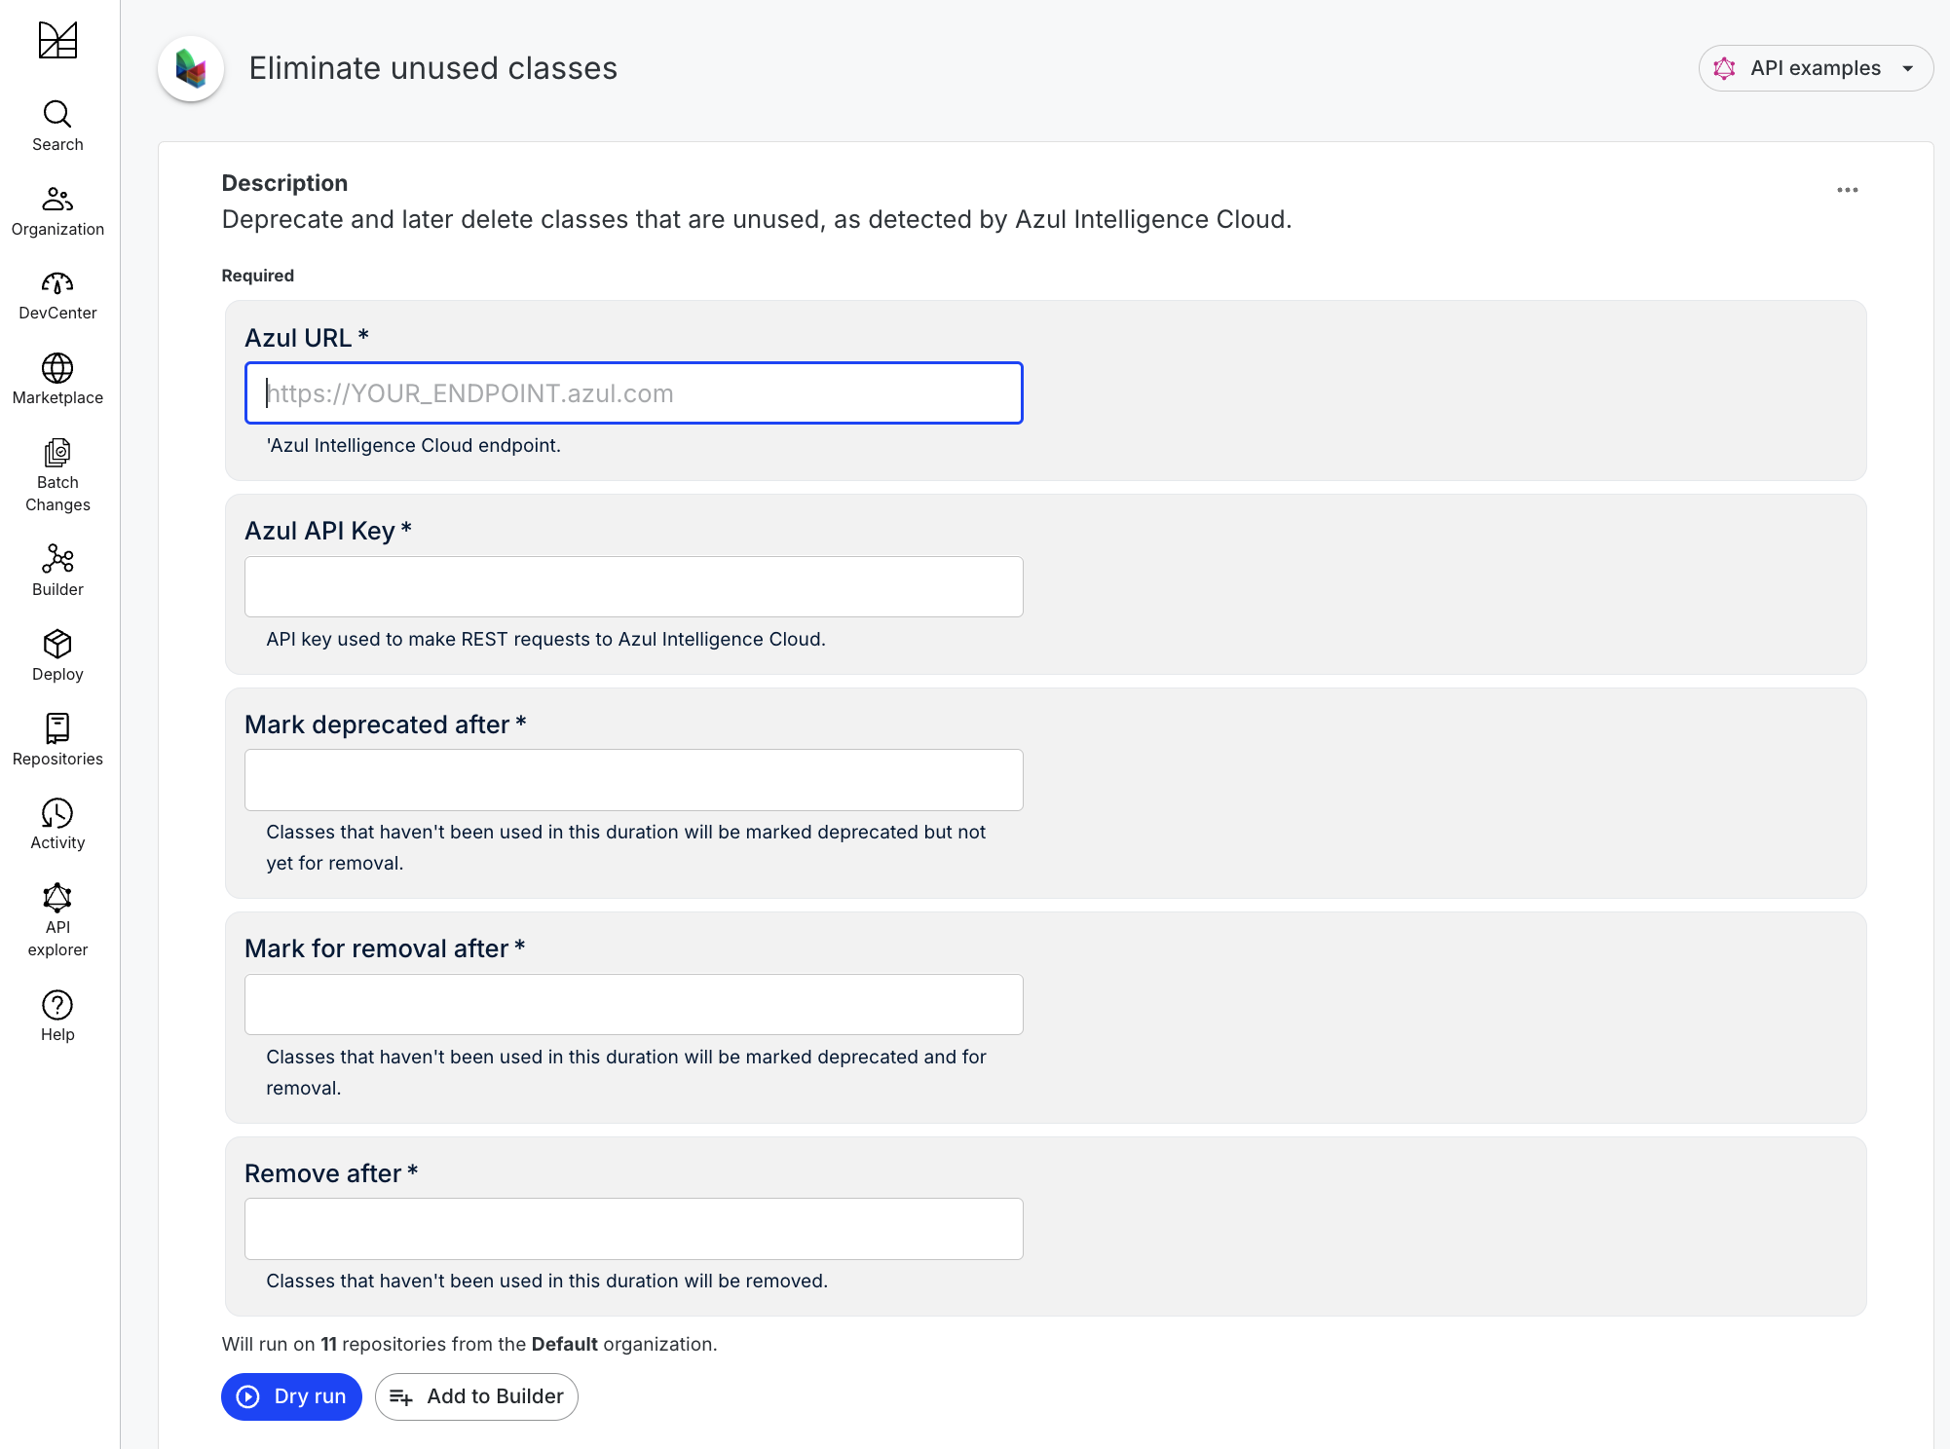1950x1449 pixels.
Task: Click the Dry run button
Action: tap(291, 1396)
